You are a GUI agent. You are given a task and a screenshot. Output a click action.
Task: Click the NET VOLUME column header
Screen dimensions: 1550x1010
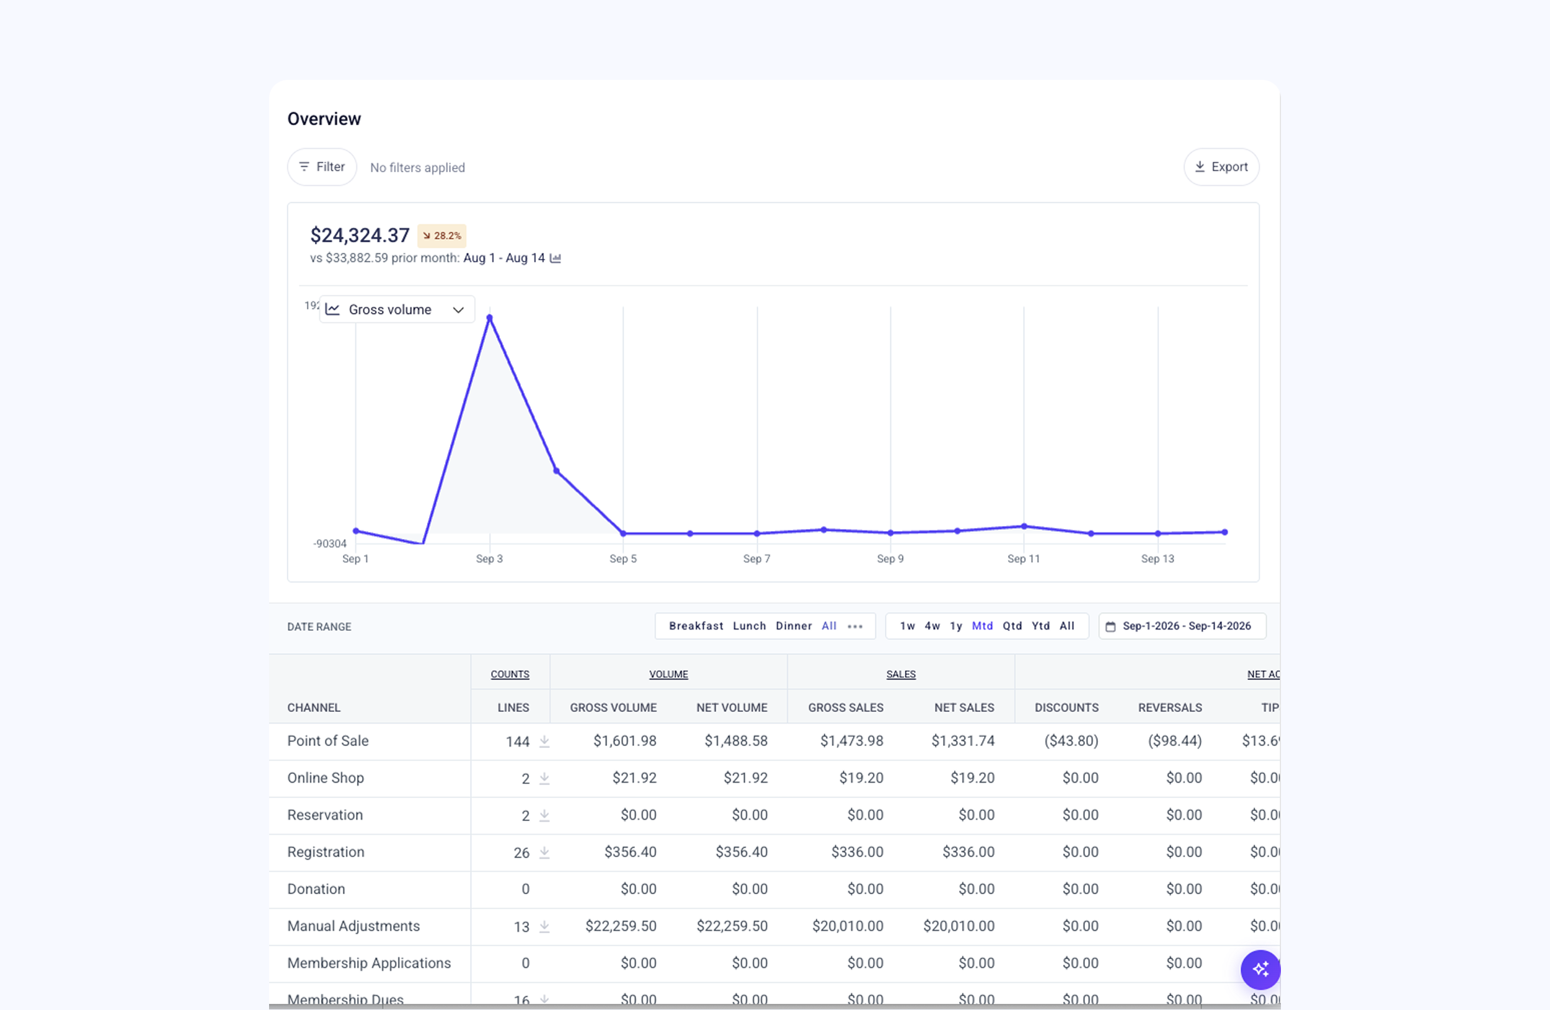point(732,708)
